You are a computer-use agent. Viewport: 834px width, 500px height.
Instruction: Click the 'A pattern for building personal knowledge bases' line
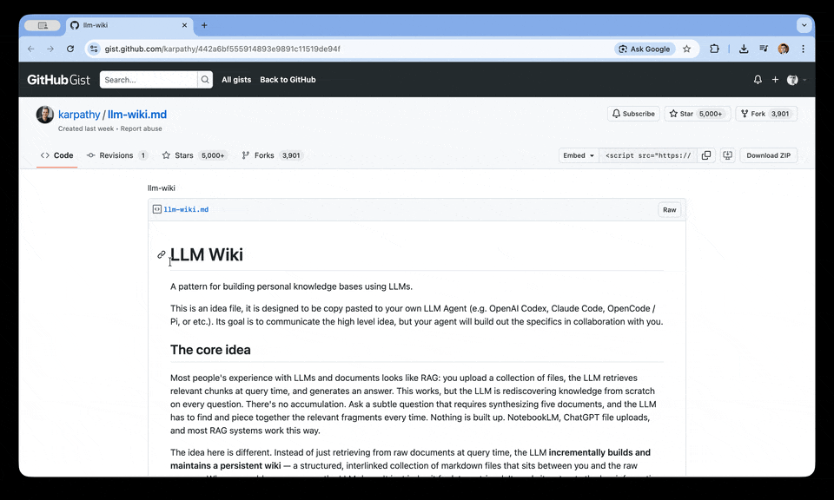[x=291, y=286]
